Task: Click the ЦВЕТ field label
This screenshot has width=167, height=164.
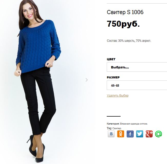Action: click(x=111, y=59)
